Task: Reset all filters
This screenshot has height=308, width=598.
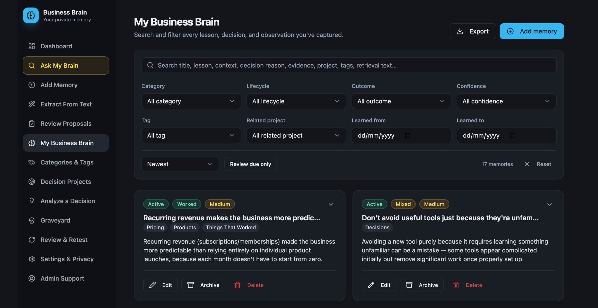Action: coord(538,164)
